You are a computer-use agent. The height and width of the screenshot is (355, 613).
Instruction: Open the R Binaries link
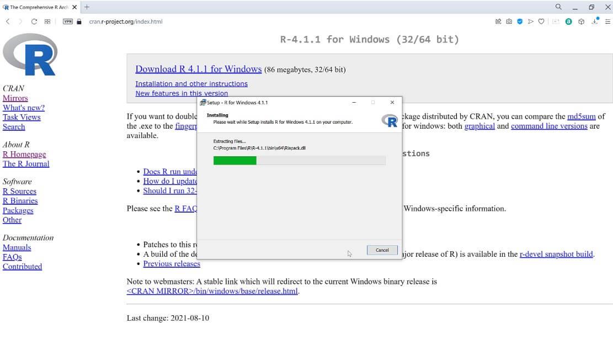(20, 201)
